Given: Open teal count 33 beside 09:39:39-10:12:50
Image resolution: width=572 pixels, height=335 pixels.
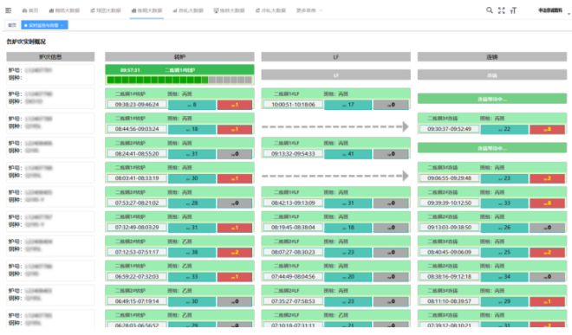Looking at the screenshot, I should [x=504, y=203].
